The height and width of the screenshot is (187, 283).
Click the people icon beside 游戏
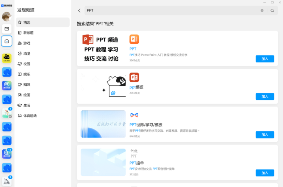click(x=20, y=43)
